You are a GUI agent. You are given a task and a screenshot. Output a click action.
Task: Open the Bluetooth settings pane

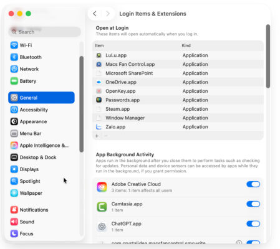(x=42, y=57)
